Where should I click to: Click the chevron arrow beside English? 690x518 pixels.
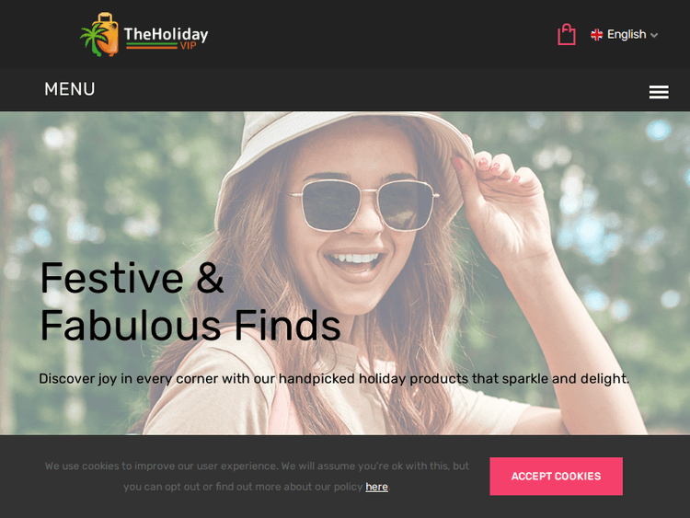click(654, 35)
